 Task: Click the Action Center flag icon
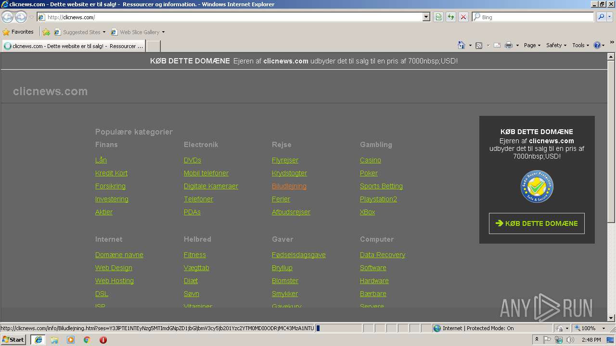click(x=548, y=340)
